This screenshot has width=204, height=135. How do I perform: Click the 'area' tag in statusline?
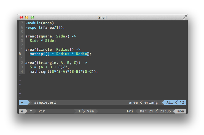(x=133, y=102)
